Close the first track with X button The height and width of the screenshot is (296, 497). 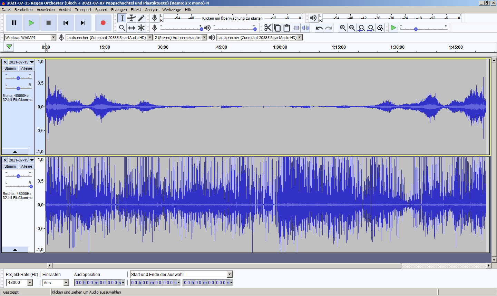(x=5, y=62)
